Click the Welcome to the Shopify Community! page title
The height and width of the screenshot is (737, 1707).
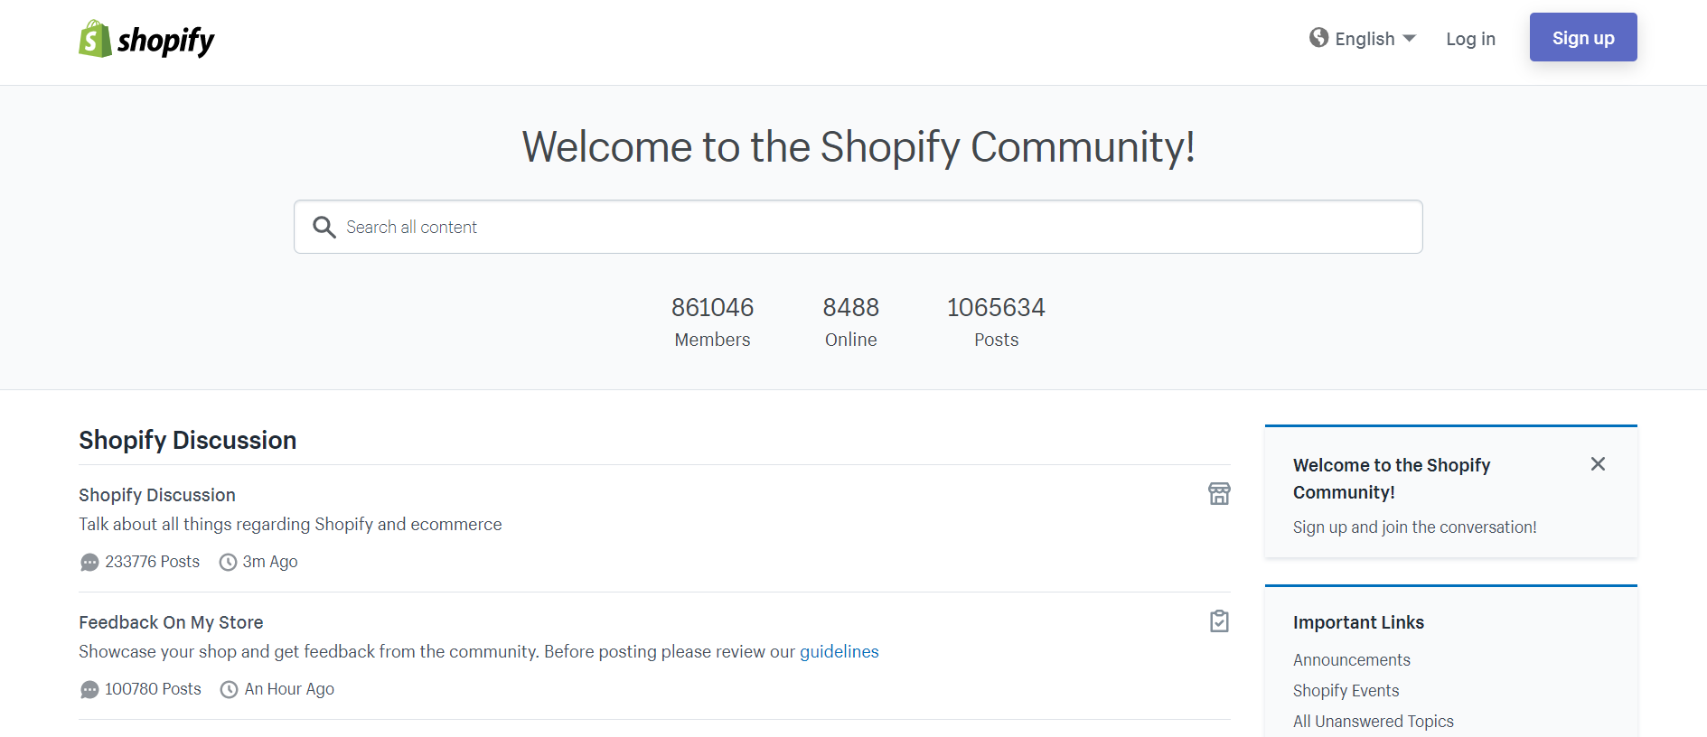pyautogui.click(x=858, y=146)
